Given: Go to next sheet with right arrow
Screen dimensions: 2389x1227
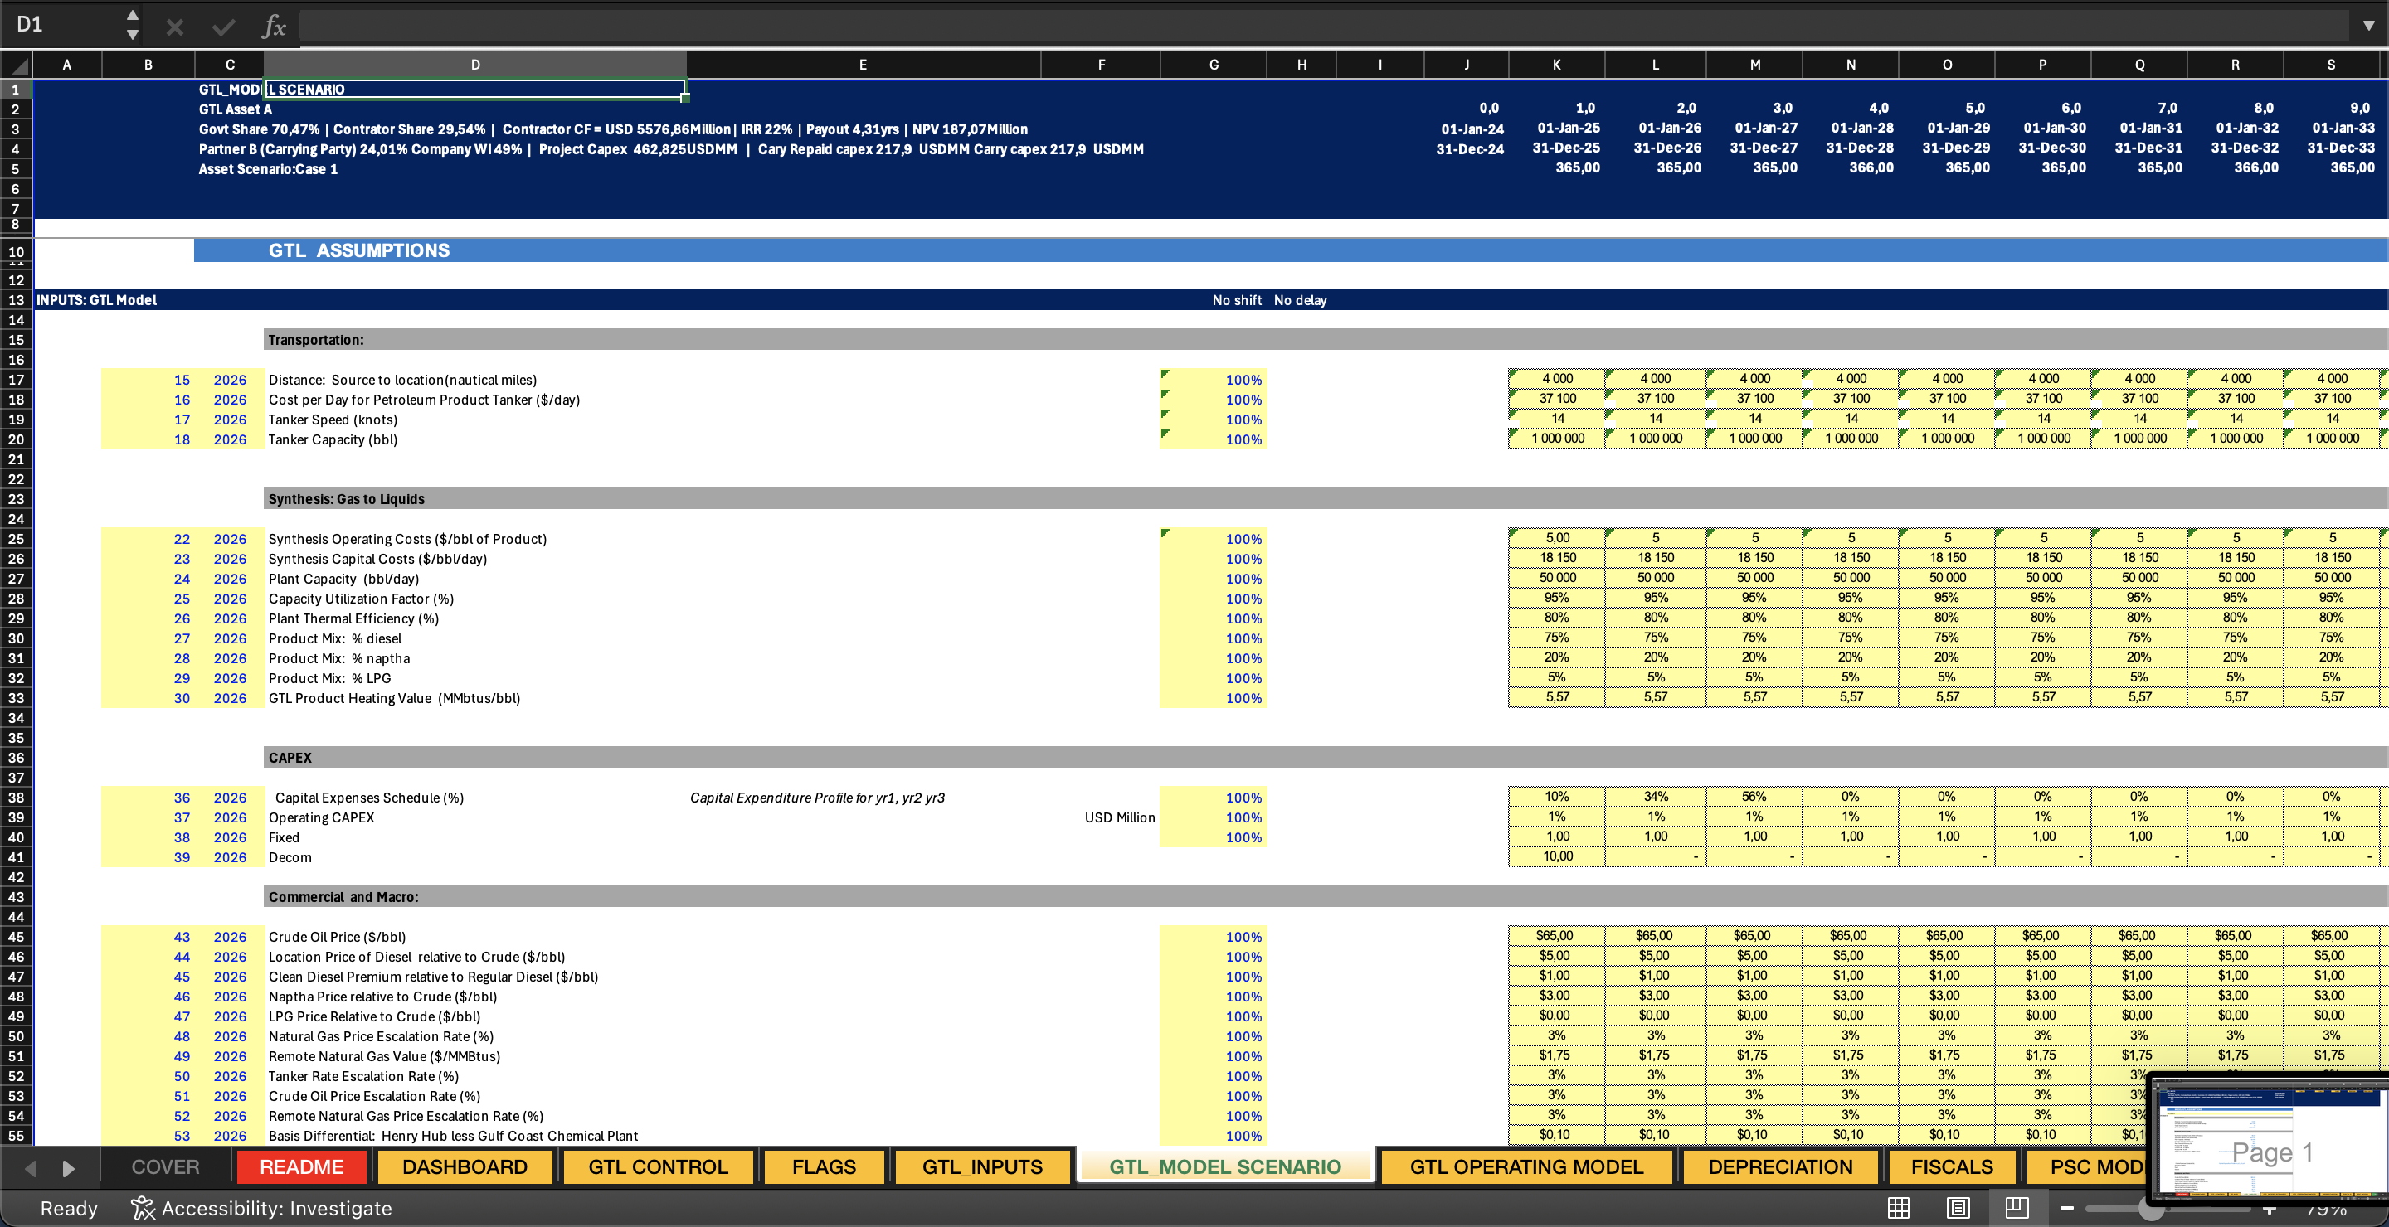Looking at the screenshot, I should click(x=68, y=1167).
